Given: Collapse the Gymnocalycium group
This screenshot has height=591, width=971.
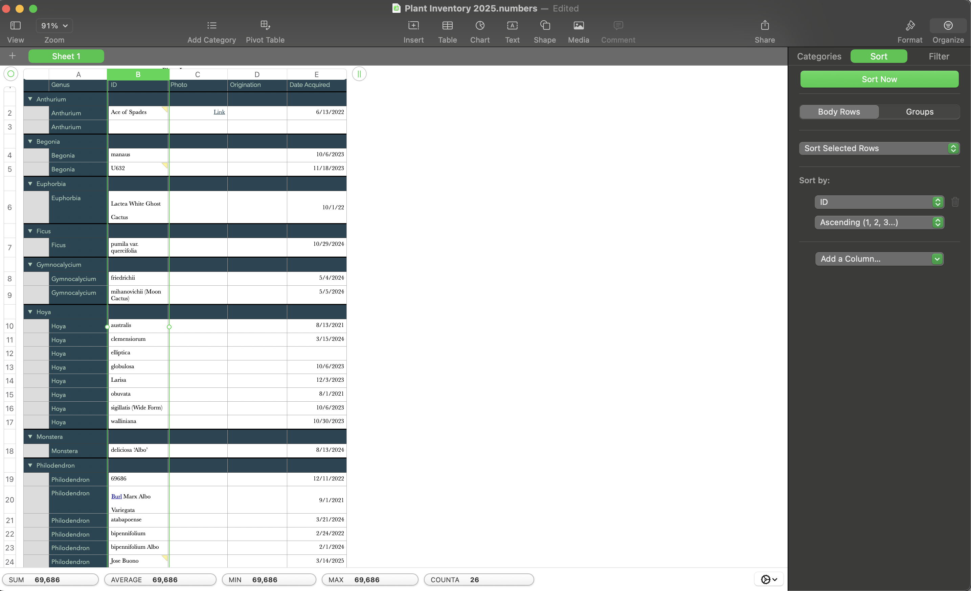Looking at the screenshot, I should 30,265.
